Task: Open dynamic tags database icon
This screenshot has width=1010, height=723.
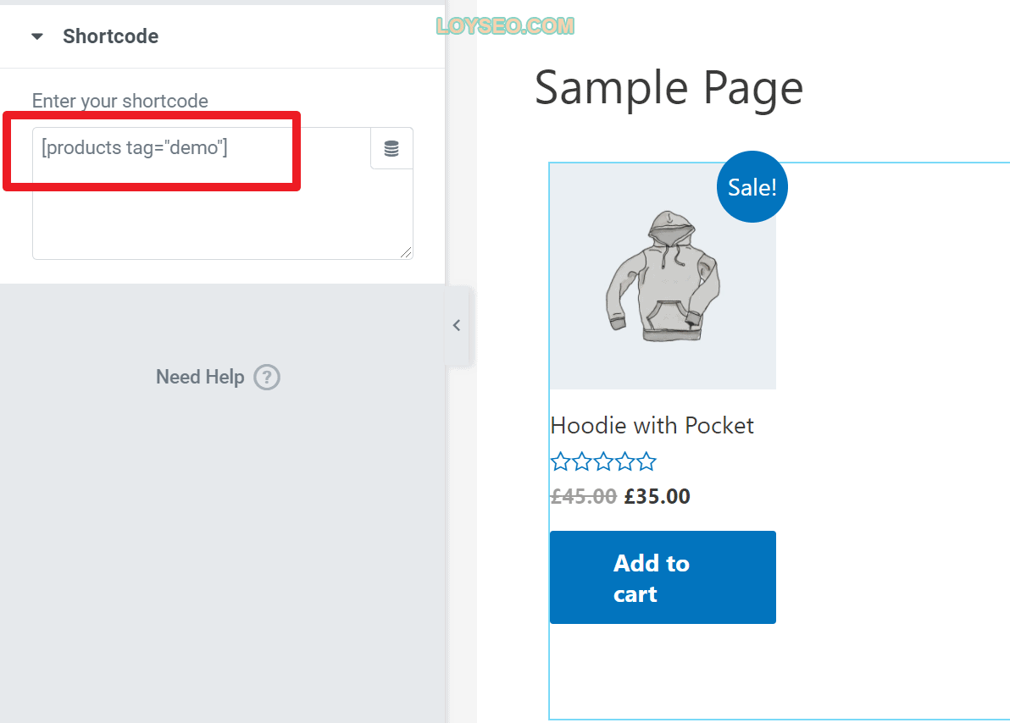Action: pyautogui.click(x=391, y=149)
